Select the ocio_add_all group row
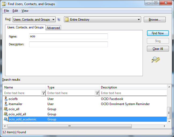The width and height of the screenshot is (174, 137). point(85,114)
